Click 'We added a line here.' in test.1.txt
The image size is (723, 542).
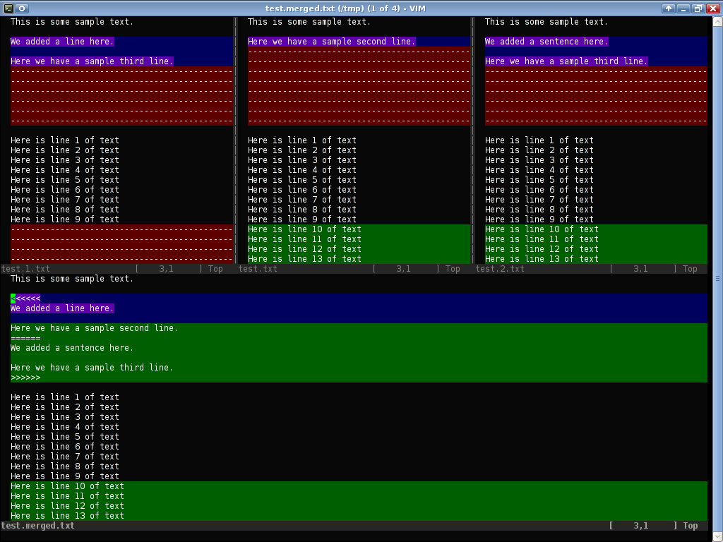point(62,42)
